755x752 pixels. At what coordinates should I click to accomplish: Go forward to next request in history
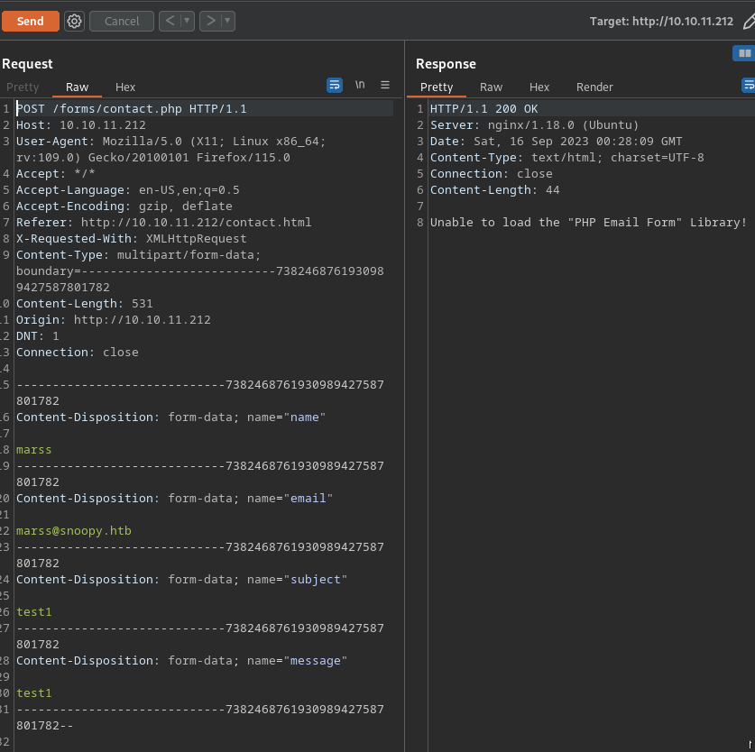tap(210, 21)
